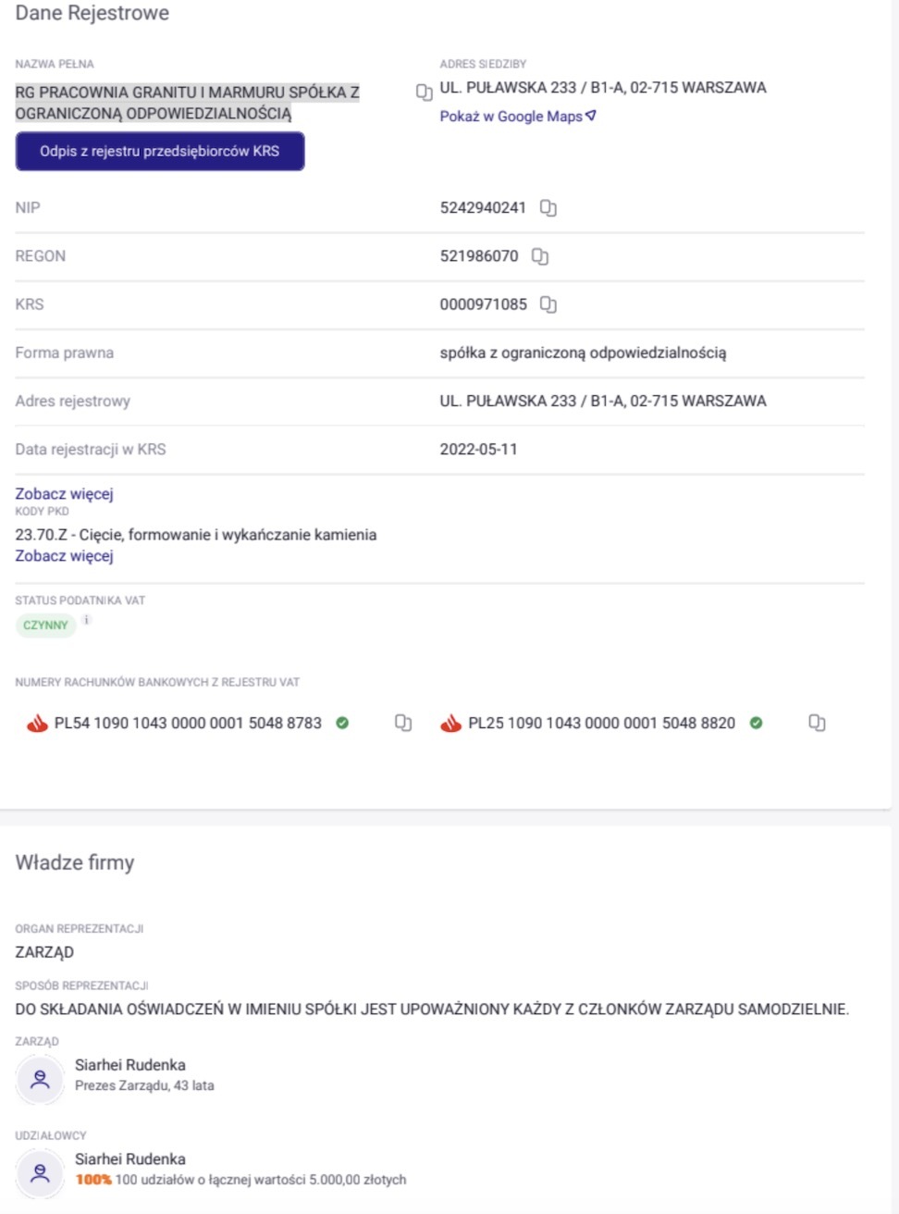Image resolution: width=899 pixels, height=1214 pixels.
Task: Copy bank account ending in 8783
Action: 403,723
